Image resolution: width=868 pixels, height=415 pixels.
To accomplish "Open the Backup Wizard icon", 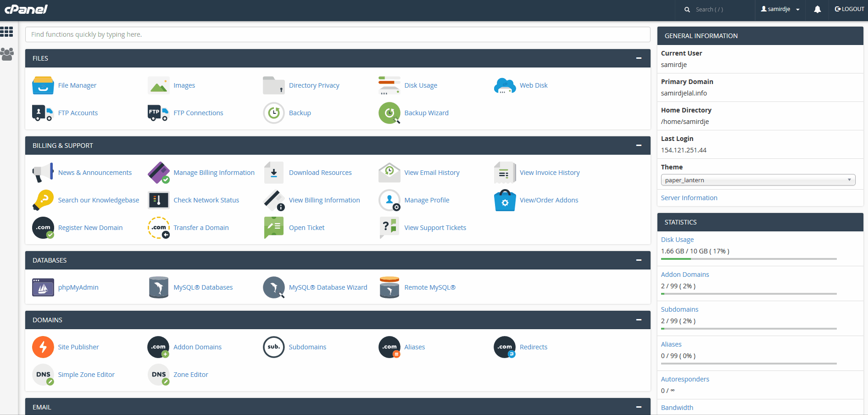I will pyautogui.click(x=389, y=113).
